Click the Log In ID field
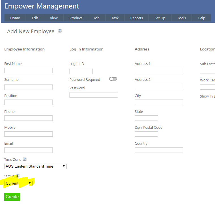Screen dimensions: 215x209 81,71
